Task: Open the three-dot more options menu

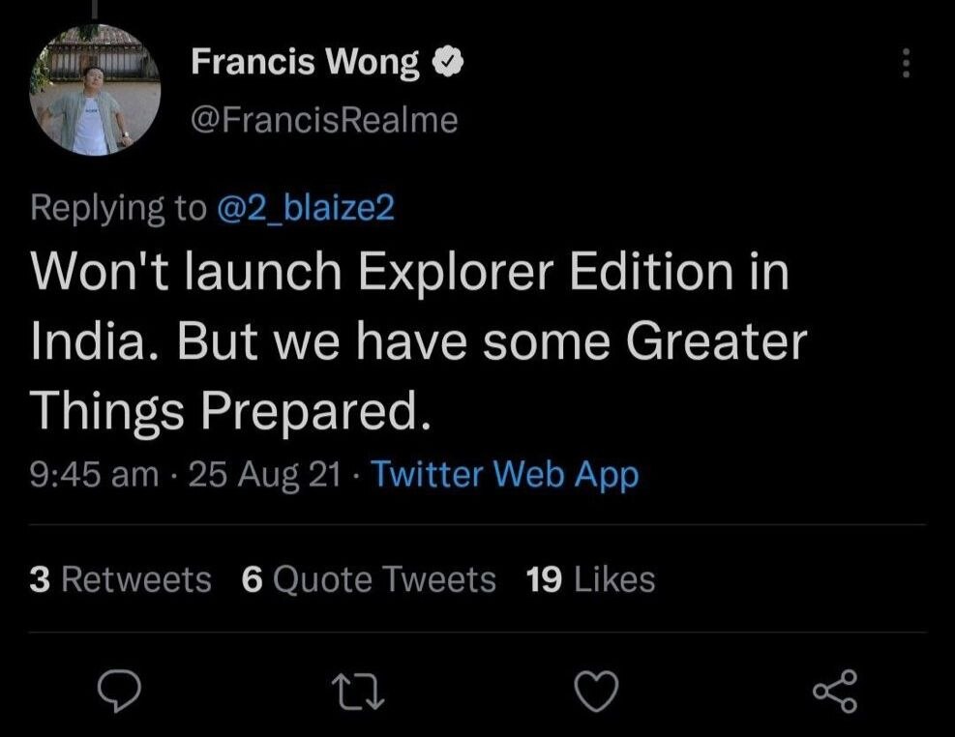Action: [x=907, y=64]
